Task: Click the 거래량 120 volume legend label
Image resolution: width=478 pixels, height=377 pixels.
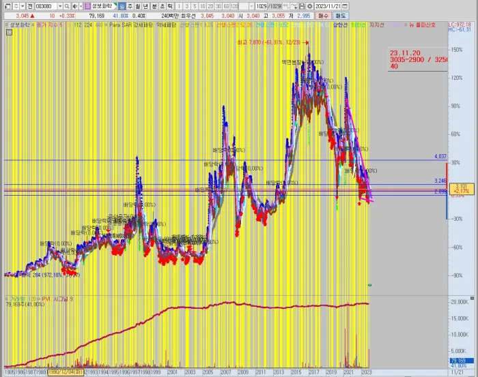Action: point(23,299)
